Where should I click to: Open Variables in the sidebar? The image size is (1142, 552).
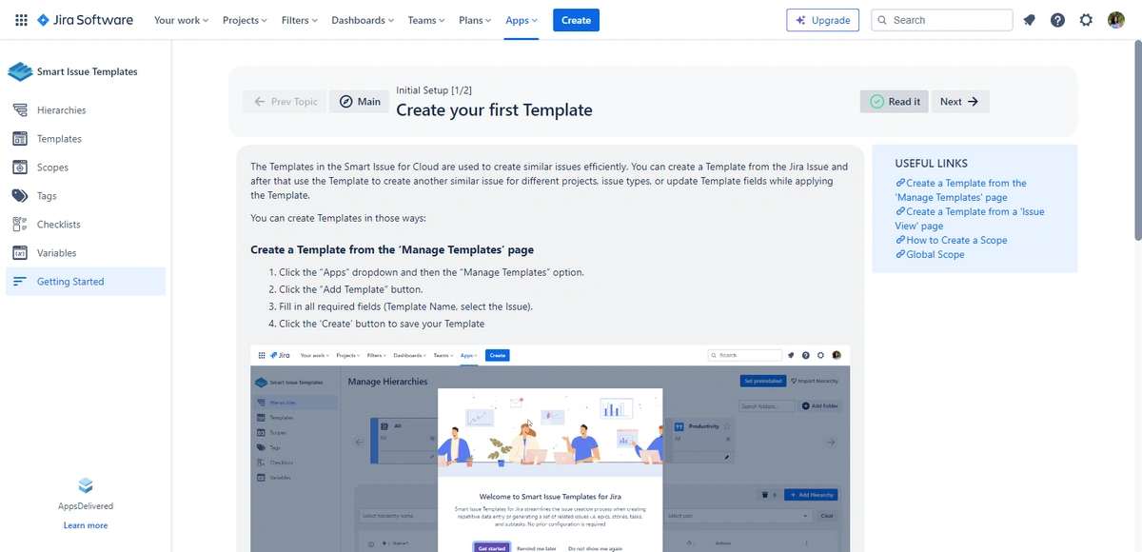pyautogui.click(x=86, y=253)
